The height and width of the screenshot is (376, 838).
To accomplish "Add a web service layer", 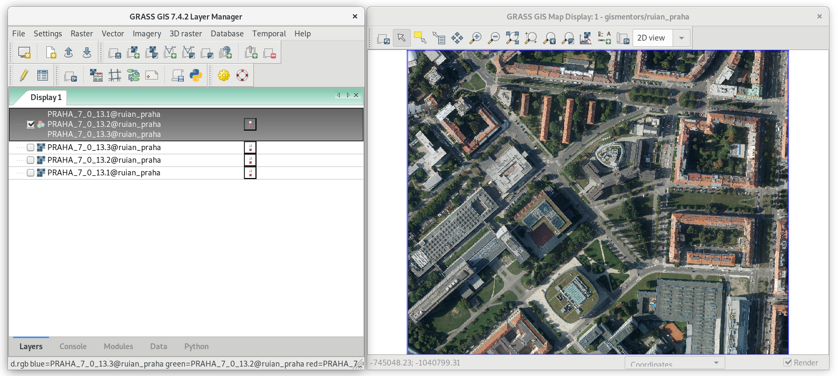I will (225, 53).
